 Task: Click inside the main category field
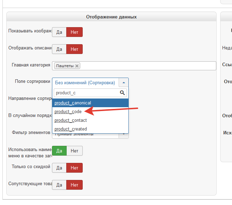(x=147, y=66)
